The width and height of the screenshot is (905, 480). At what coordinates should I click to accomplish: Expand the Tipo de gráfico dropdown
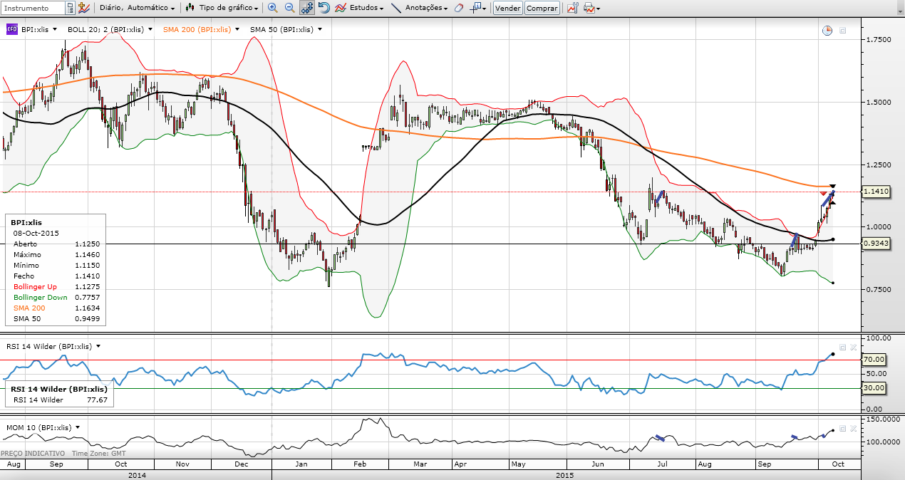click(222, 8)
